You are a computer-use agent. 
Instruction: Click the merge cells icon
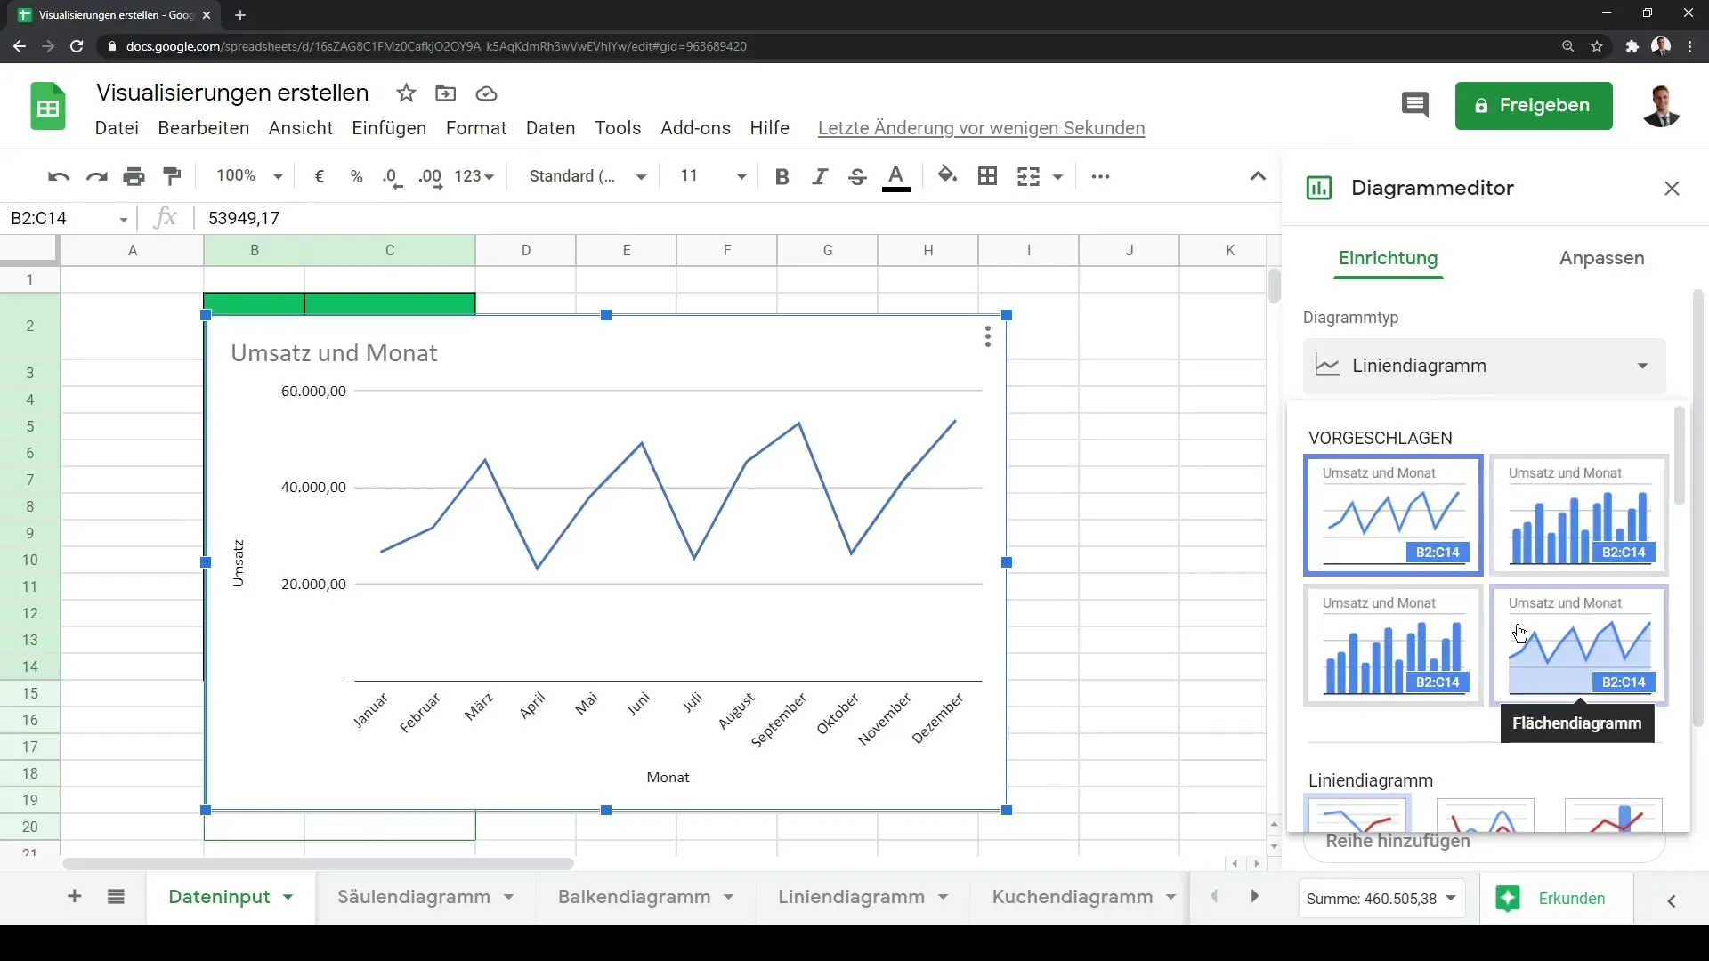tap(1028, 176)
